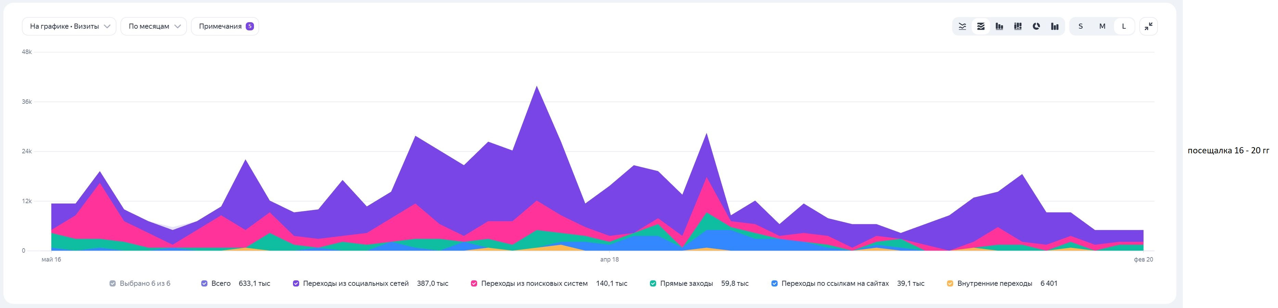Toggle Прямые заходы series checkbox

653,284
